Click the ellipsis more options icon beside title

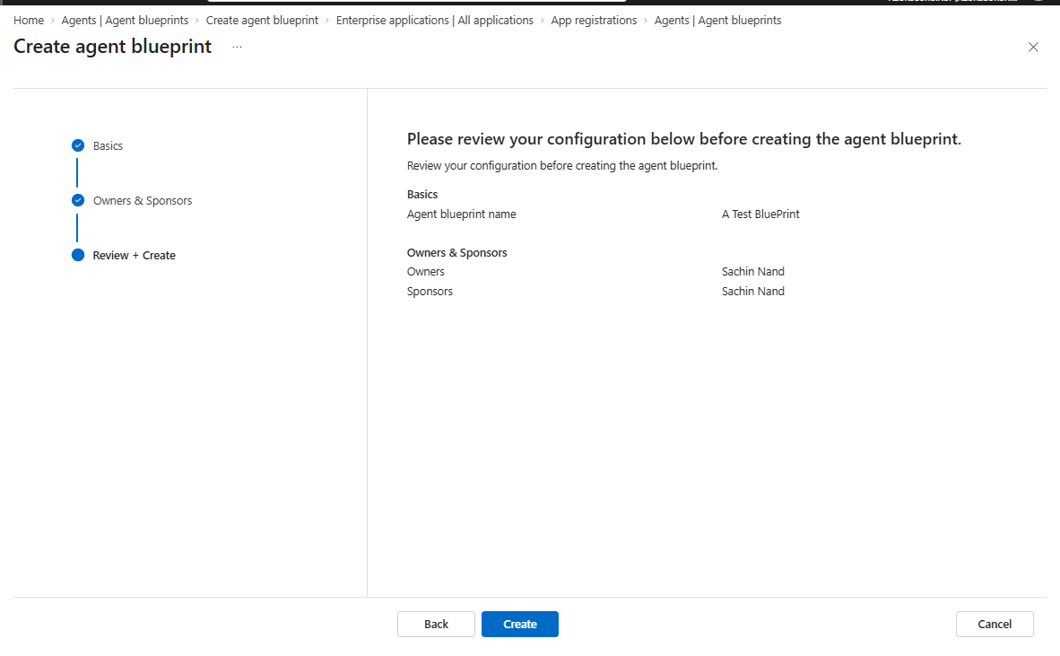coord(237,47)
